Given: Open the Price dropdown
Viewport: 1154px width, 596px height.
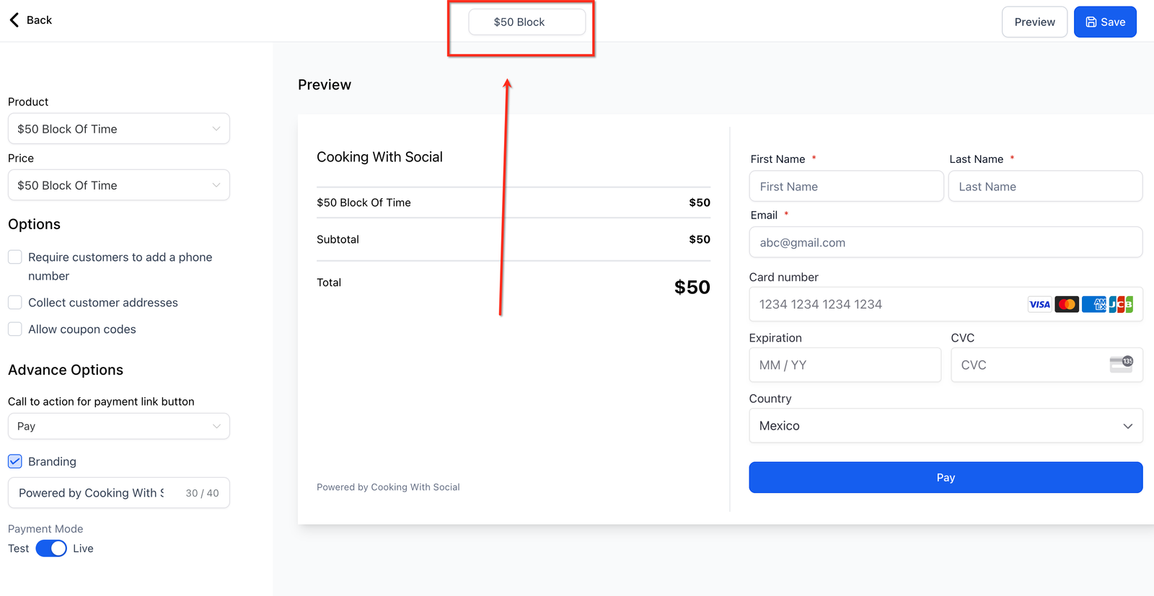Looking at the screenshot, I should click(x=119, y=185).
